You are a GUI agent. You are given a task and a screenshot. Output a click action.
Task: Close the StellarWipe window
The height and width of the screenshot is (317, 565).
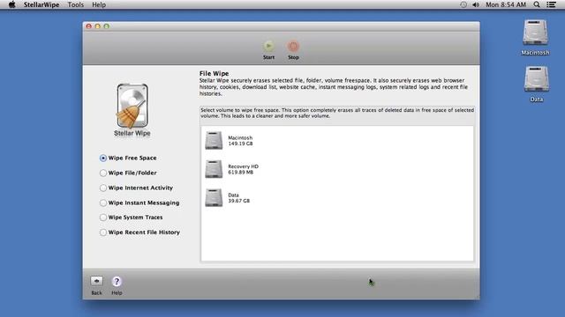click(88, 26)
